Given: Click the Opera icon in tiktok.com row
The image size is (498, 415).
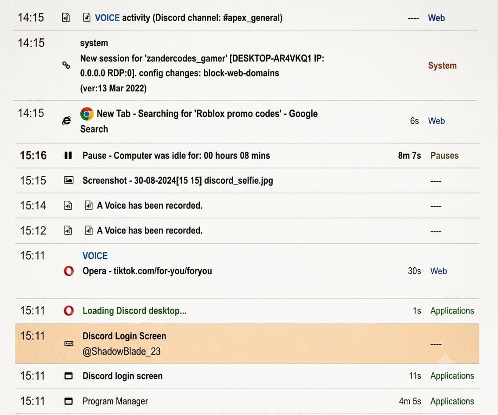Looking at the screenshot, I should pos(69,271).
